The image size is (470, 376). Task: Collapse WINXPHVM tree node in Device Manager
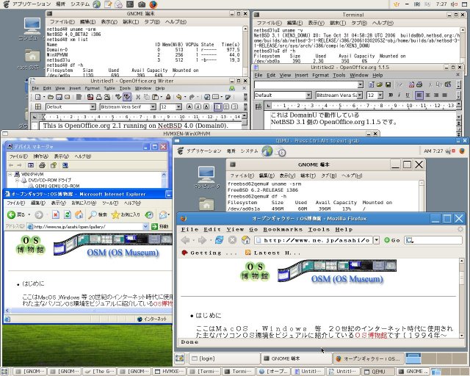tap(10, 174)
